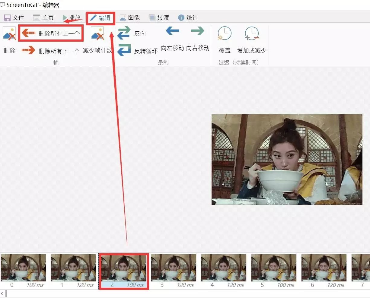Screen dimensions: 370x298
Task: Click the 反转循环 label
Action: pos(146,51)
